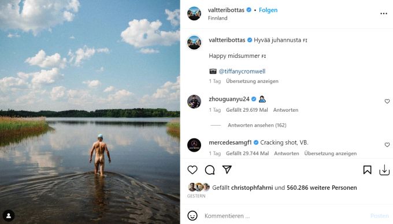Share the post with paper plane icon
This screenshot has width=393, height=224.
[x=227, y=170]
